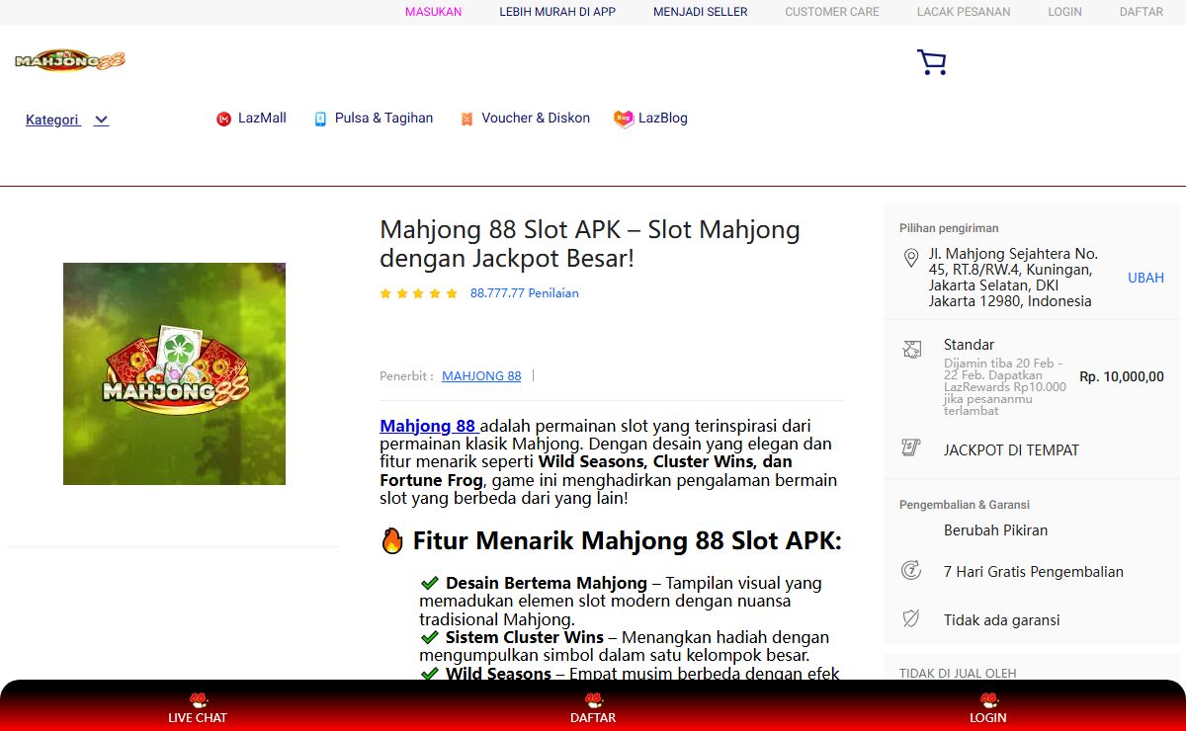Click the Pengembalian & Garansi heading

click(x=965, y=505)
